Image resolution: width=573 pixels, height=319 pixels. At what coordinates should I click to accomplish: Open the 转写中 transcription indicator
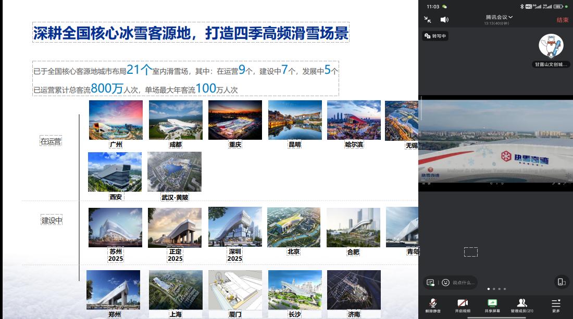click(435, 36)
